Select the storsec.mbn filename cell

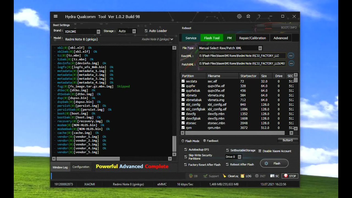pos(216,123)
